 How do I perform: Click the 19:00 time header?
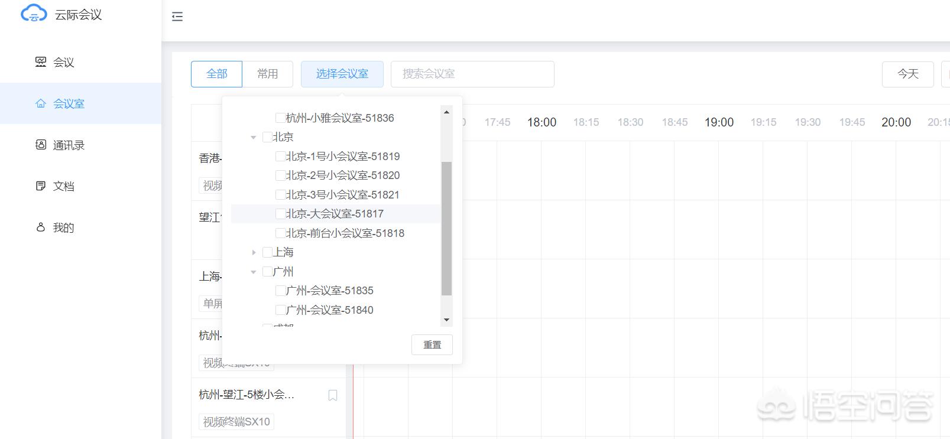(x=719, y=122)
